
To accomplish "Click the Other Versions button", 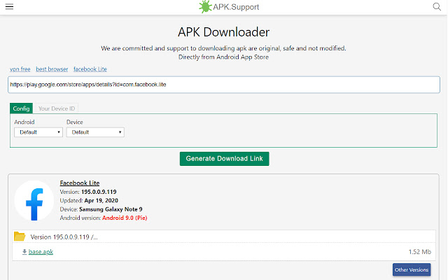I will 412,269.
